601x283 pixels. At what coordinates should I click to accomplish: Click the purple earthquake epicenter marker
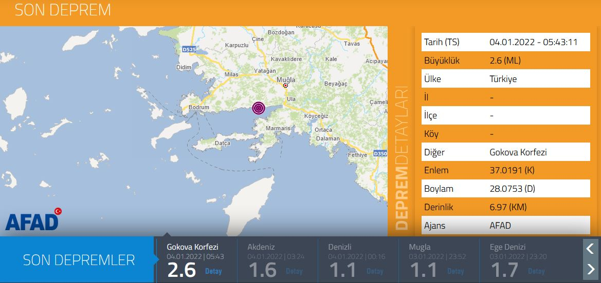[259, 108]
